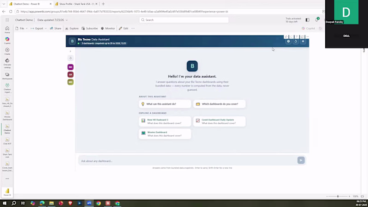368x207 pixels.
Task: Select the NH dashboard badge
Action: pyautogui.click(x=70, y=67)
